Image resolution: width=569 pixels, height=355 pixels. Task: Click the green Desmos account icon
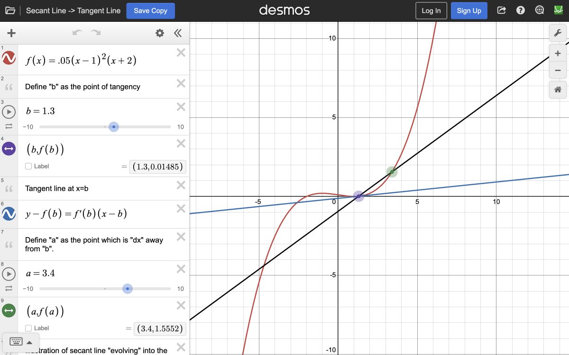558,10
